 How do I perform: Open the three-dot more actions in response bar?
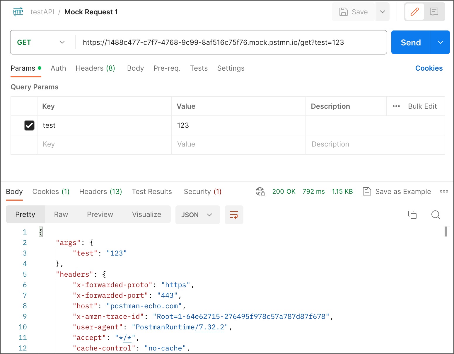[444, 191]
